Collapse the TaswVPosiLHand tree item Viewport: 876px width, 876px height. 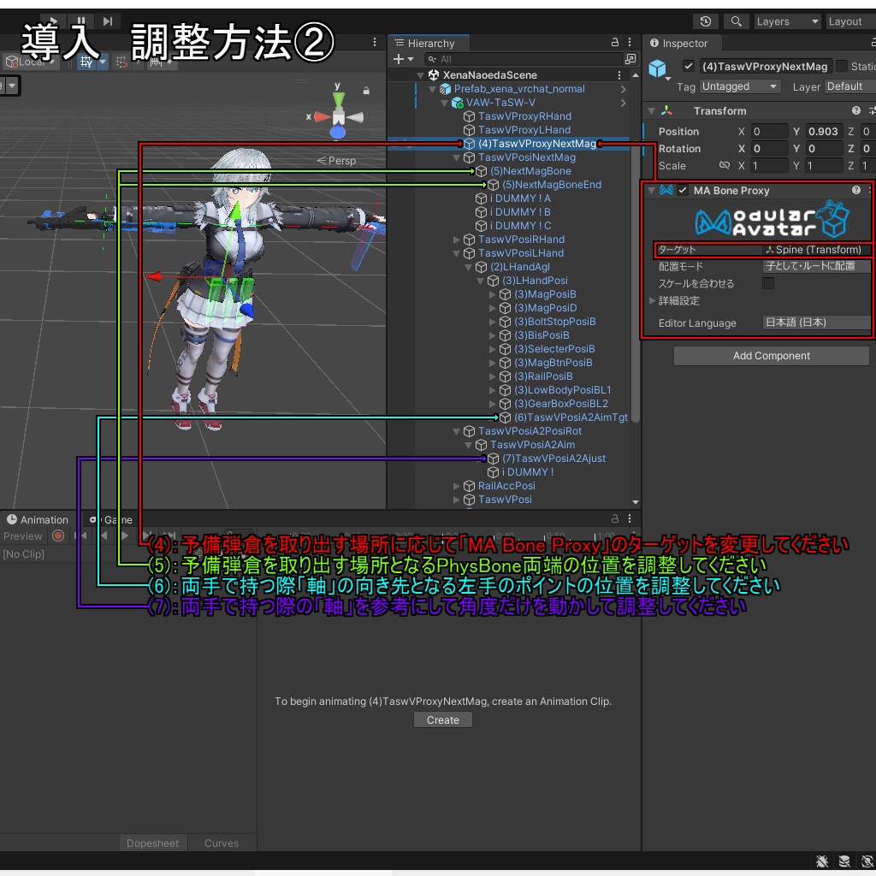(x=457, y=253)
